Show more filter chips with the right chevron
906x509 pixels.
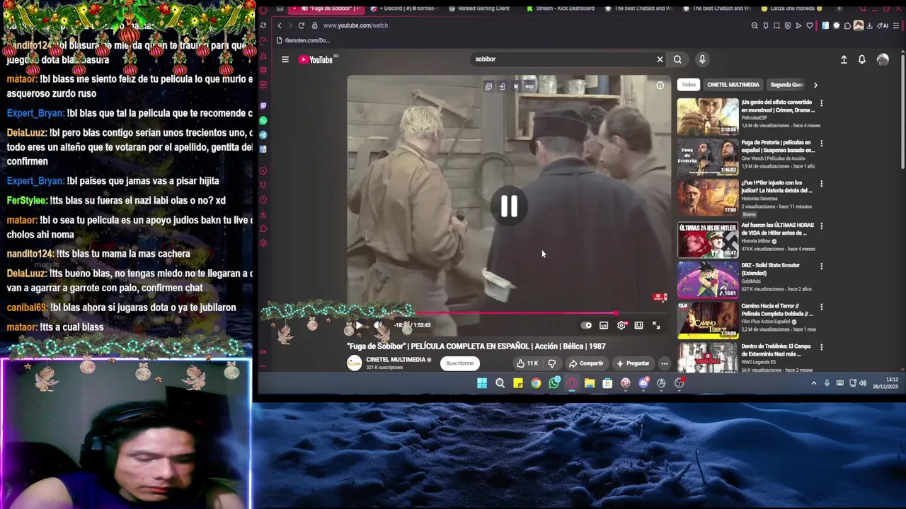tap(815, 85)
